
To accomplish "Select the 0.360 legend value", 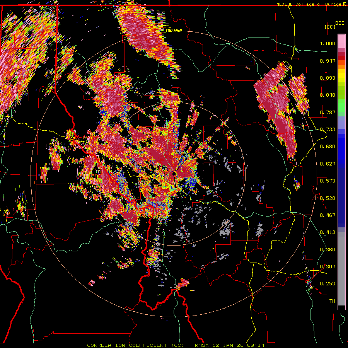I will [328, 250].
